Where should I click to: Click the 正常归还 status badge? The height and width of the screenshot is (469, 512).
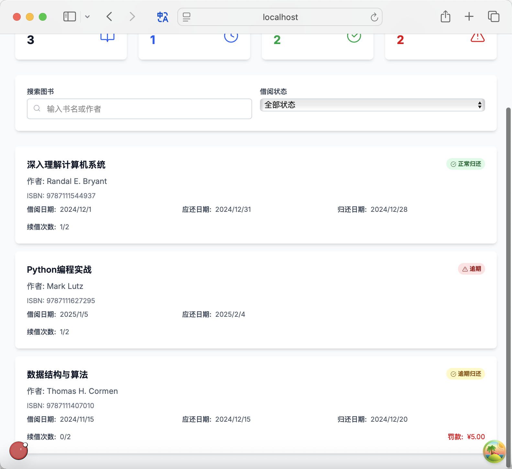(x=465, y=164)
